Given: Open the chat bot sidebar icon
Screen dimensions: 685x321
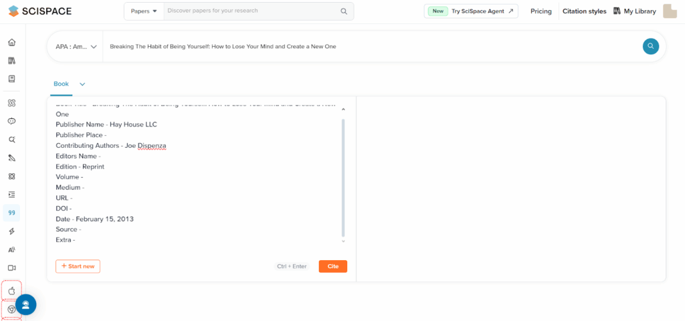Looking at the screenshot, I should pyautogui.click(x=12, y=122).
